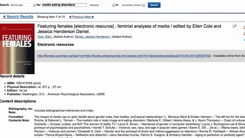Click the Featuring Females book cover
The image size is (245, 138).
pyautogui.click(x=17, y=49)
